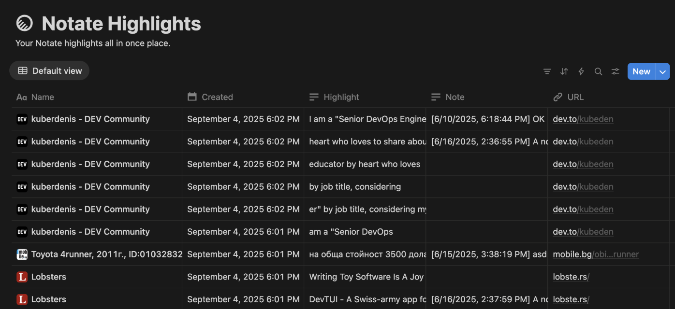Click the Toyota 4runner row favicon
Viewport: 675px width, 309px height.
click(22, 254)
